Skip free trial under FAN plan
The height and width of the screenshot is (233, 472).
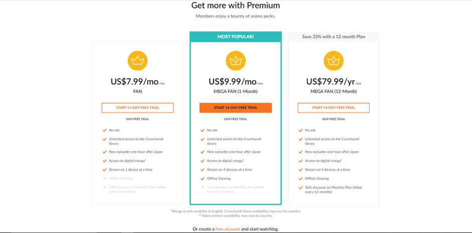pos(137,119)
